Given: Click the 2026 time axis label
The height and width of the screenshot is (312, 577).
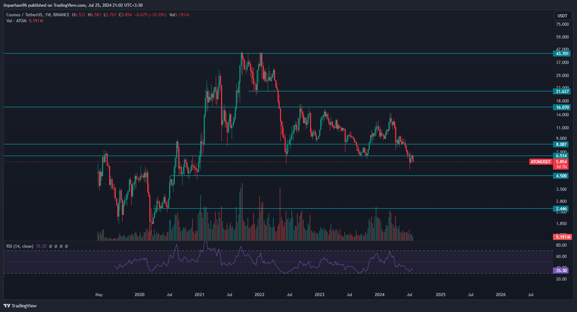Looking at the screenshot, I should pos(501,295).
